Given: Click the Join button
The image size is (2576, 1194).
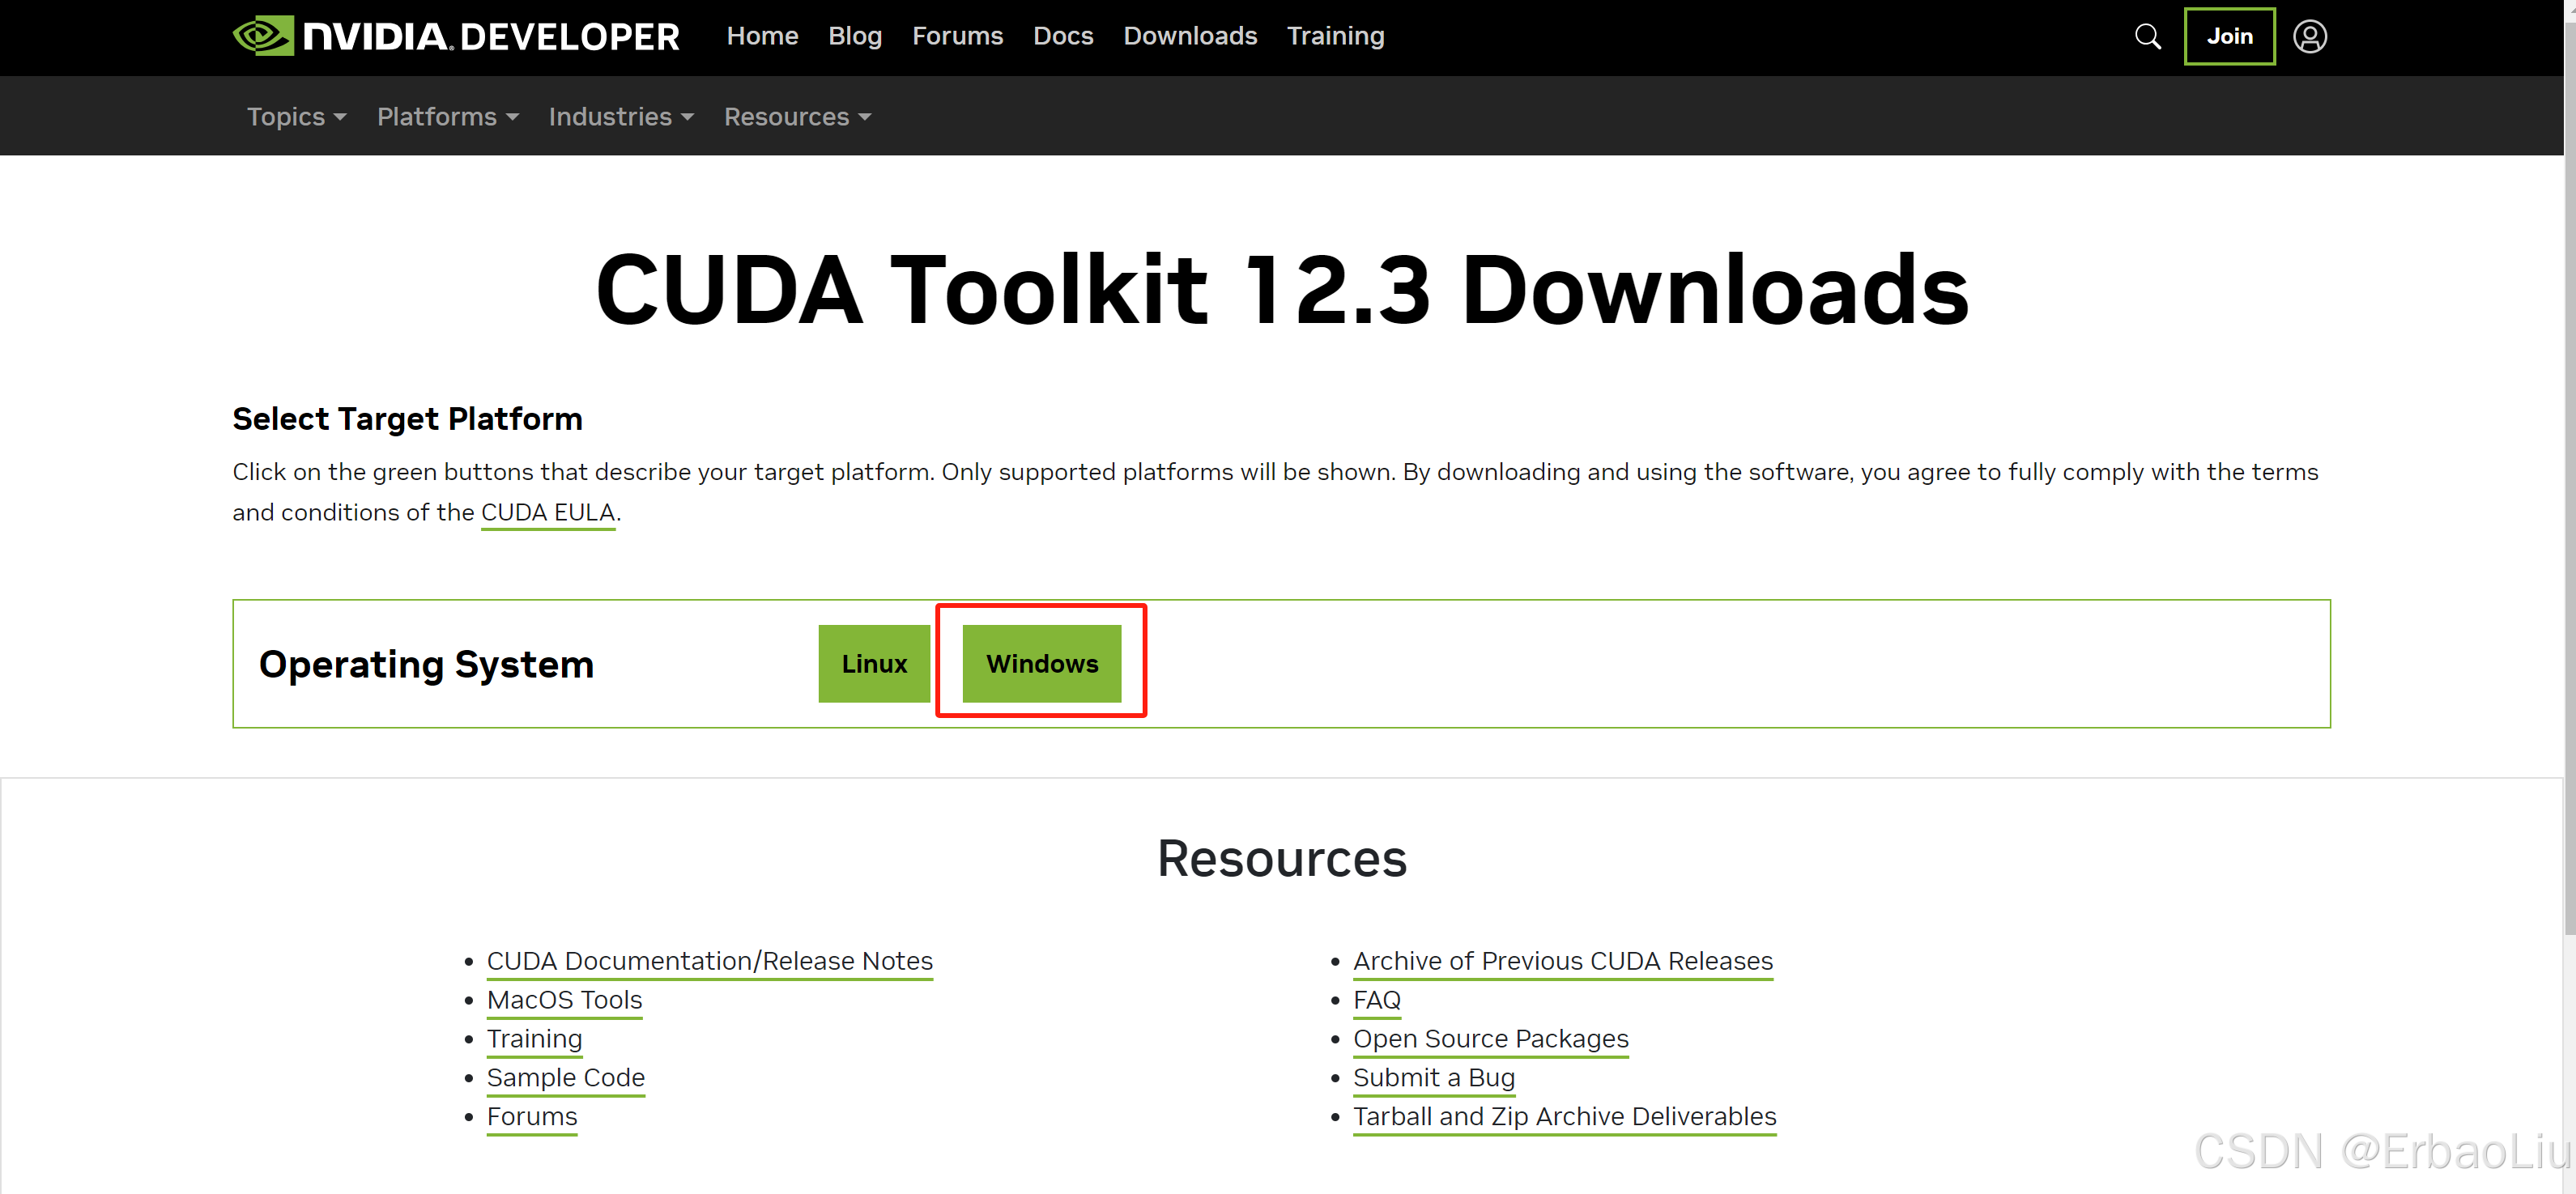Looking at the screenshot, I should 2229,37.
